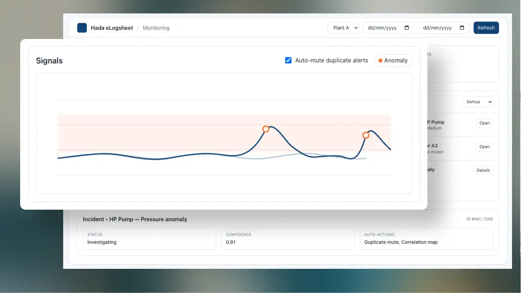Open the Semua filter dropdown
The image size is (521, 293).
[x=477, y=102]
